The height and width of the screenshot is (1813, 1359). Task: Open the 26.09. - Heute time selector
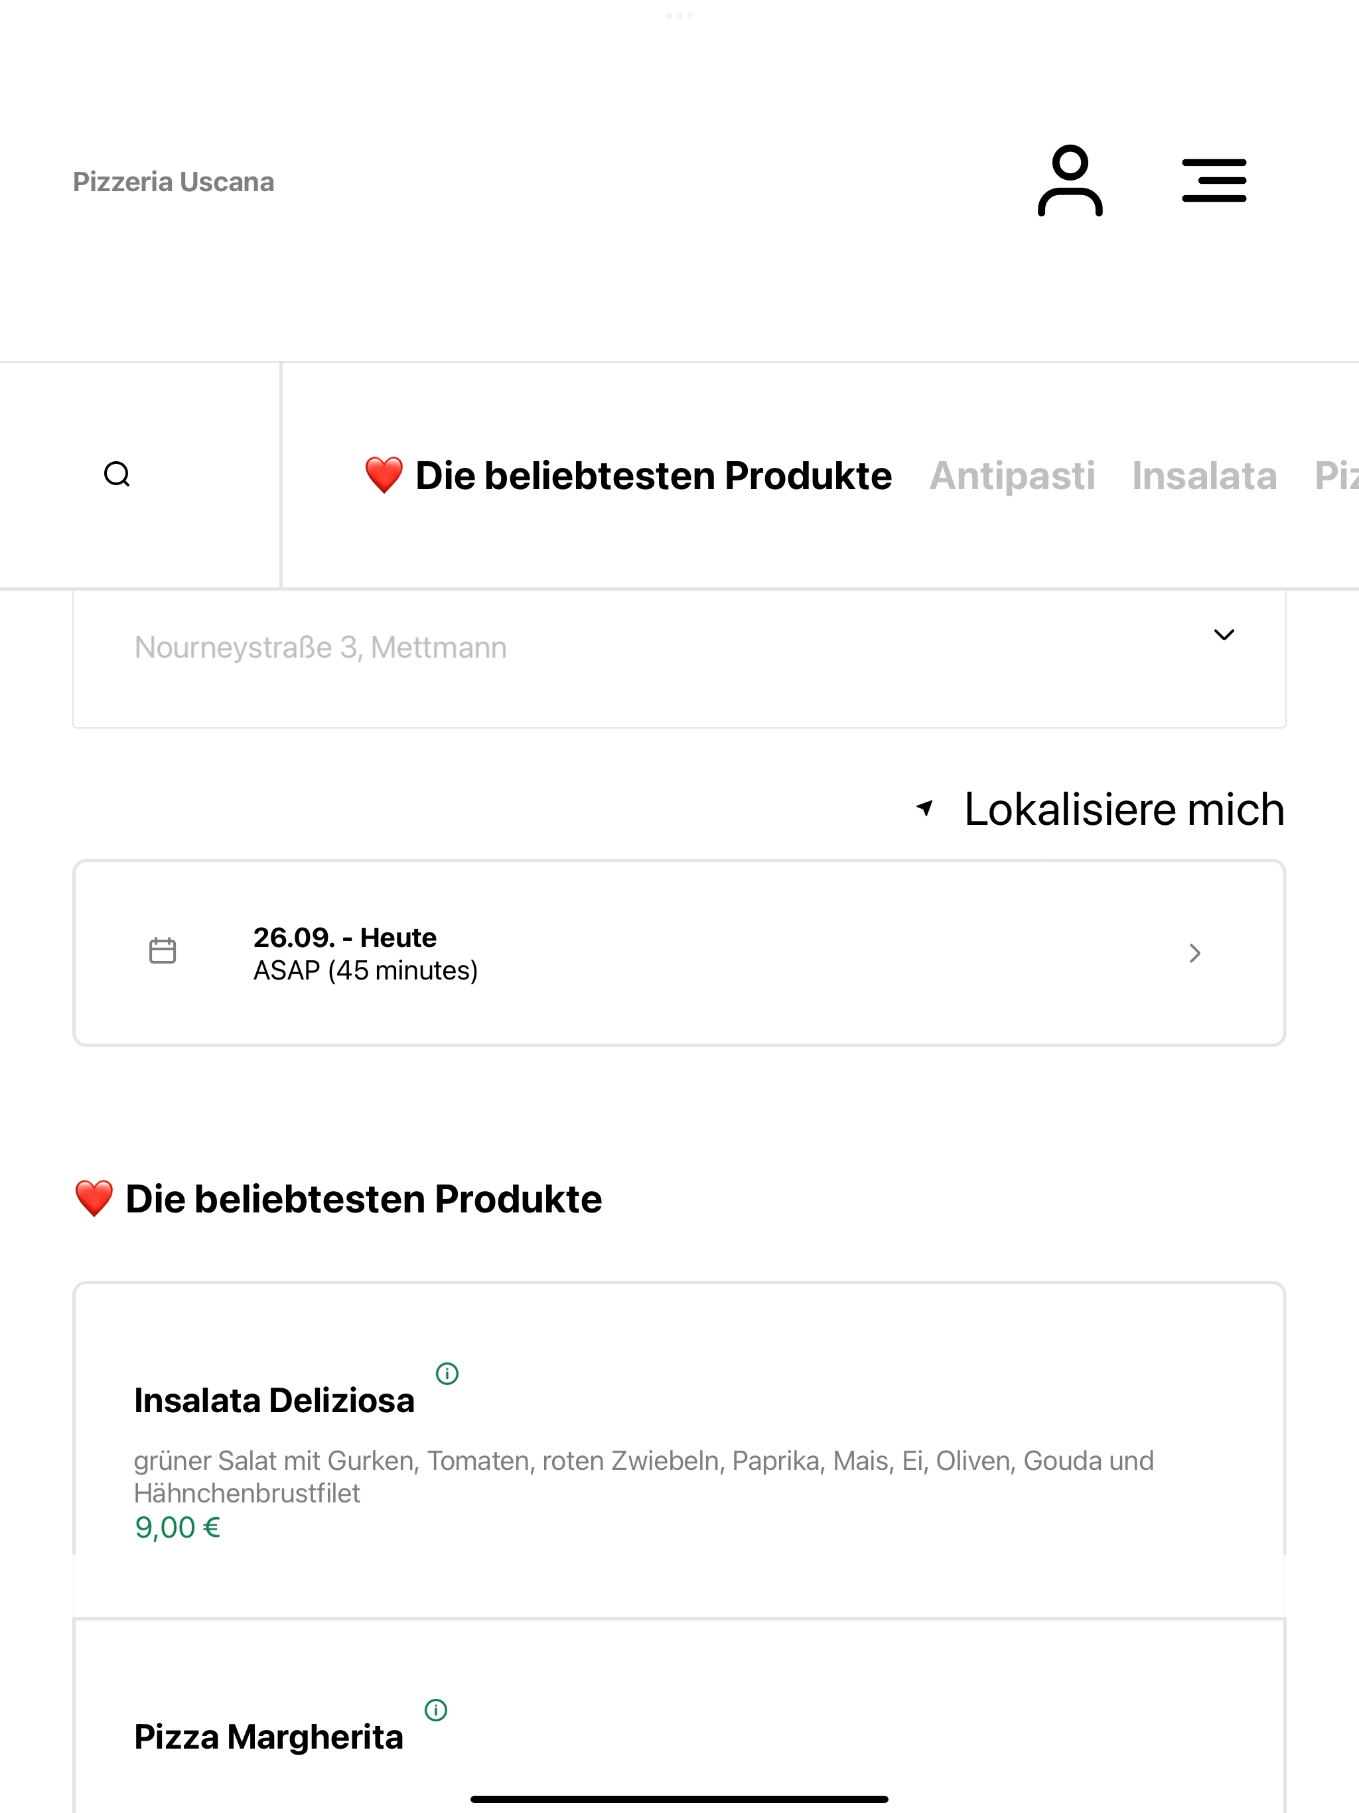click(x=679, y=953)
